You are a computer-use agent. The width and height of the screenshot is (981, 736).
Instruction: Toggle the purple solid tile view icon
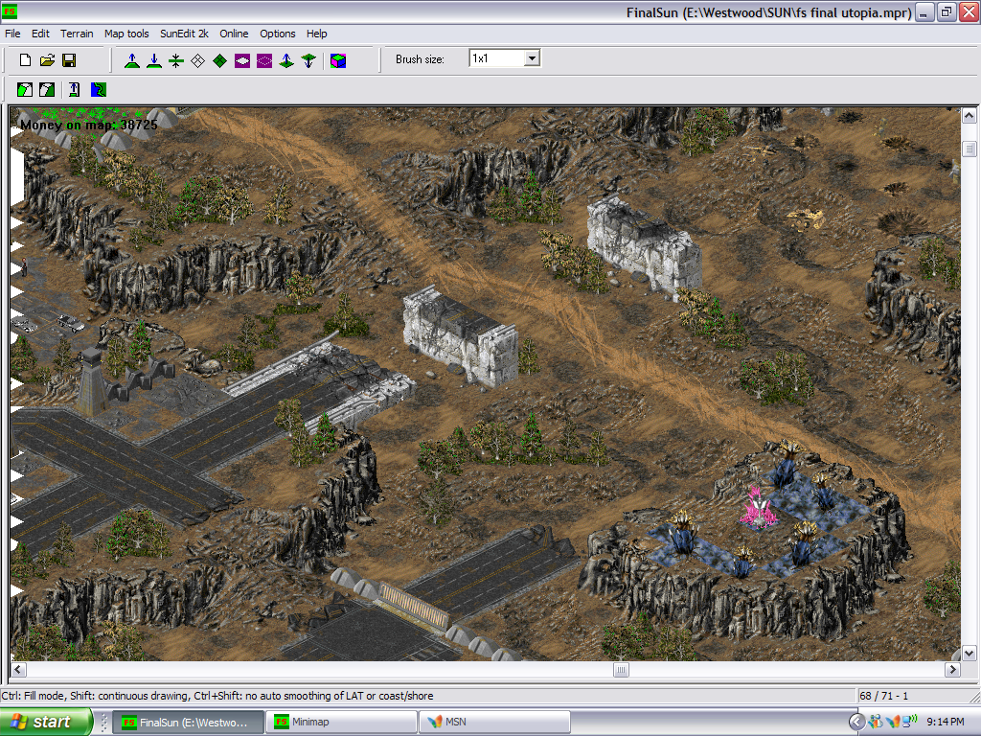(241, 60)
